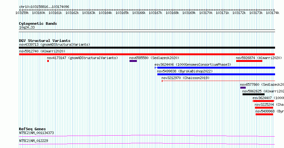Open the nsv5499968 variant label
The image size is (284, 148).
270,111
